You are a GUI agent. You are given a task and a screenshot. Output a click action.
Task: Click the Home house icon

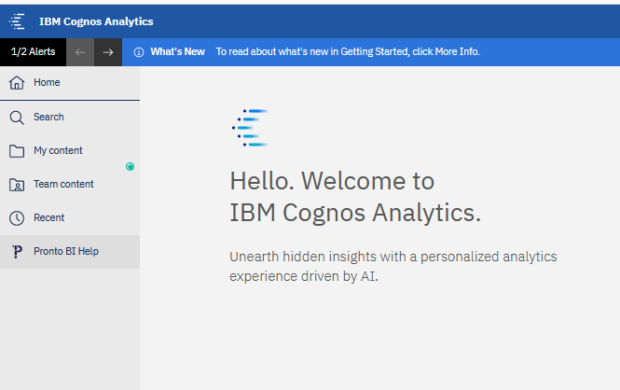click(x=17, y=83)
